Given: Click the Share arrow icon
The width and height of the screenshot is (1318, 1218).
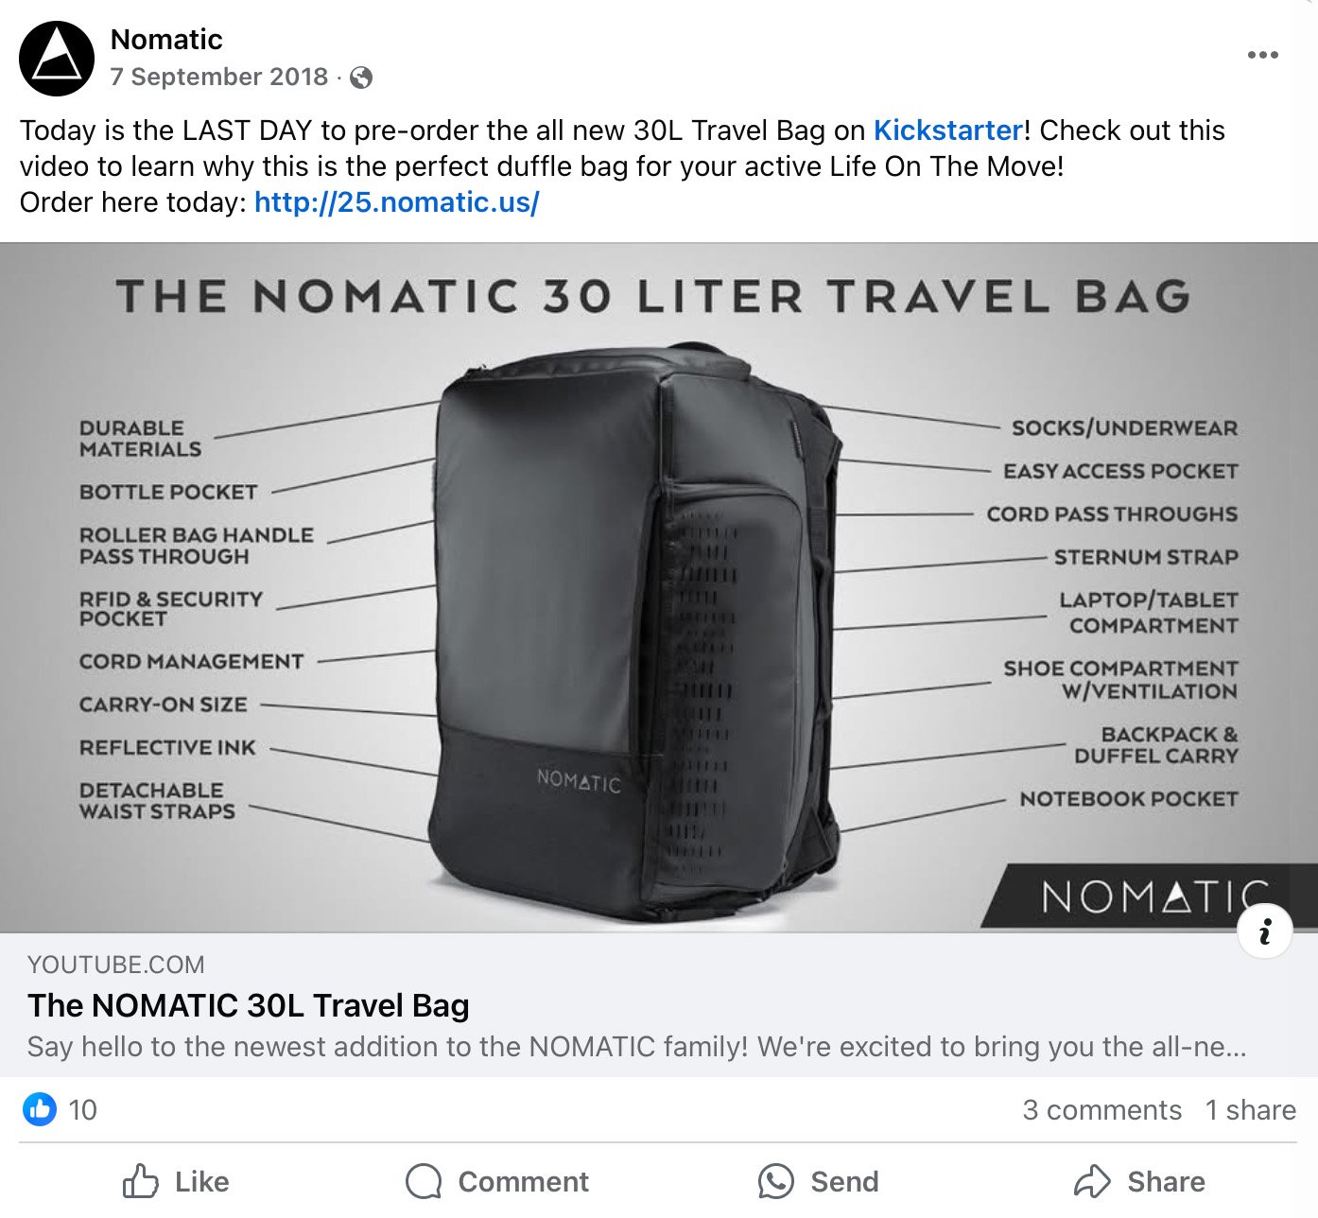Looking at the screenshot, I should click(x=1095, y=1181).
